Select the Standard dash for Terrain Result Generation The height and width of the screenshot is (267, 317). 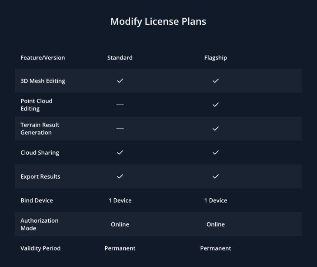[x=120, y=129]
